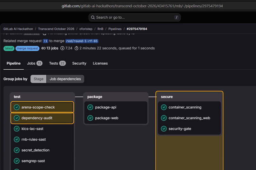Image resolution: width=256 pixels, height=170 pixels.
Task: Switch to the Pipeline tab
Action: coord(14,63)
